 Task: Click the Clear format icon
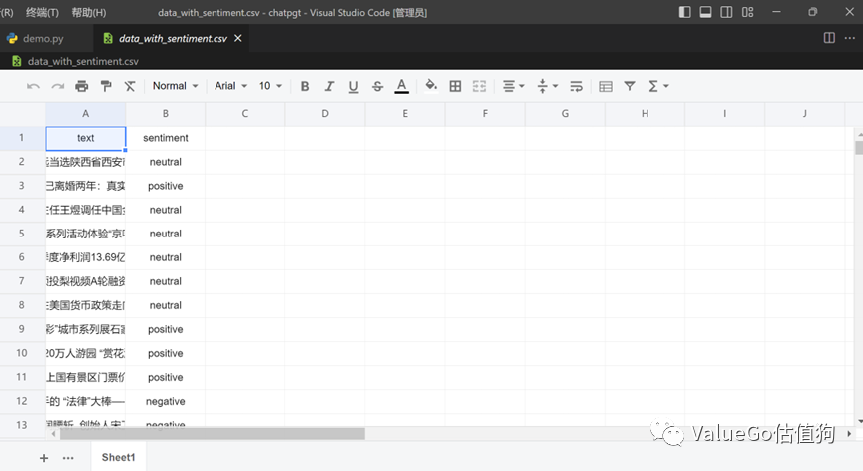coord(130,86)
